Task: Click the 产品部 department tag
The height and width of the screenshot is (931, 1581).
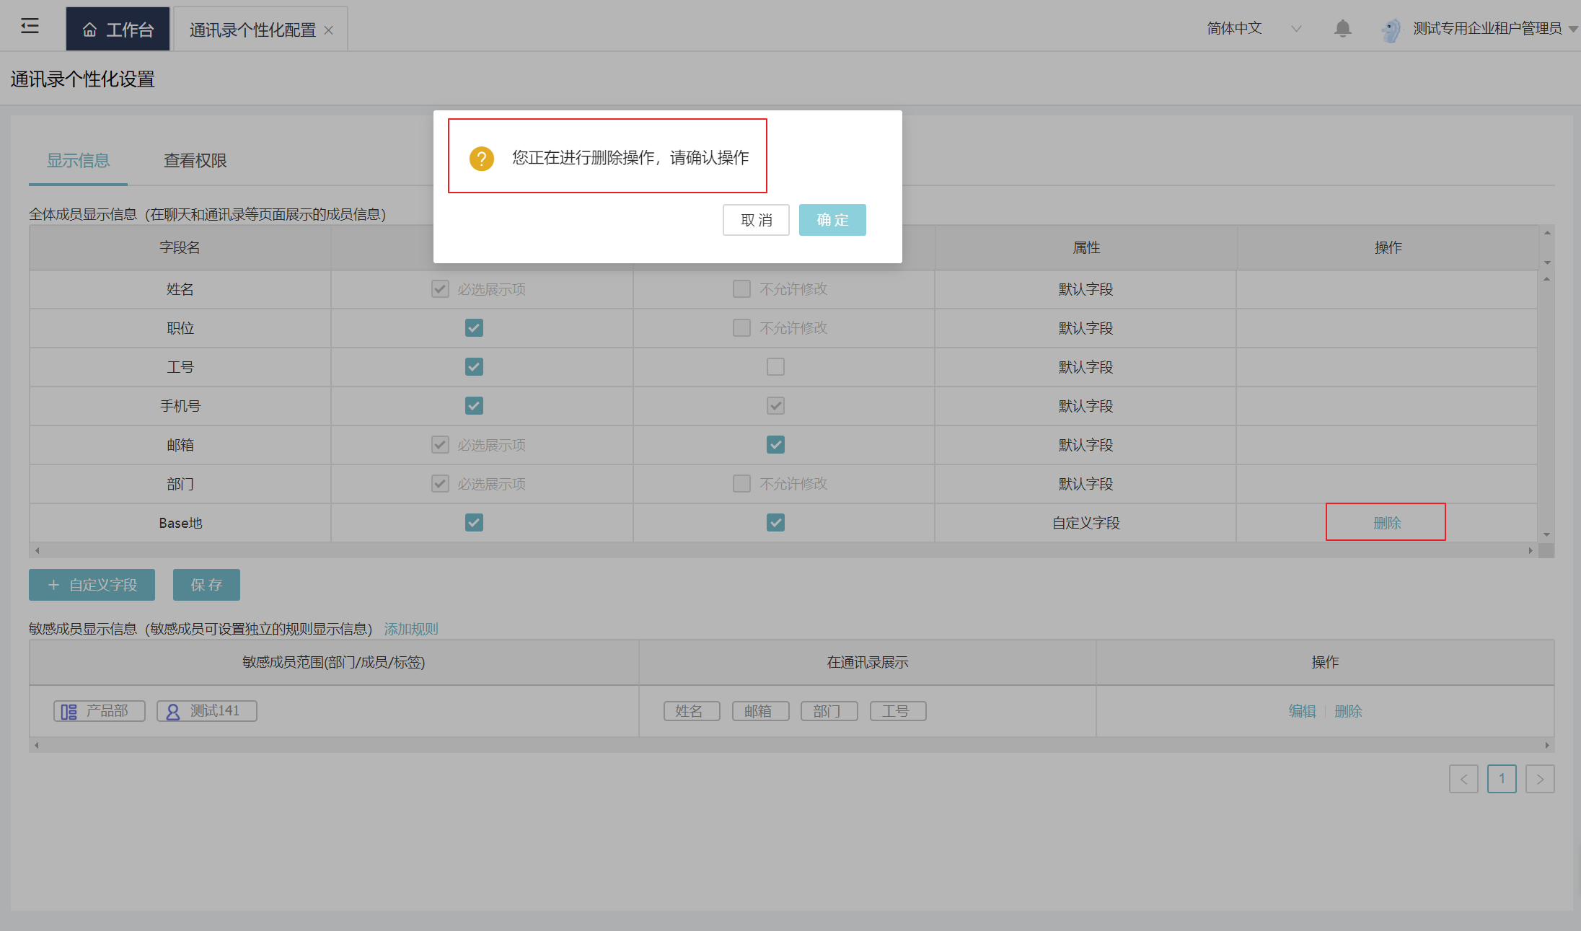Action: click(x=99, y=711)
